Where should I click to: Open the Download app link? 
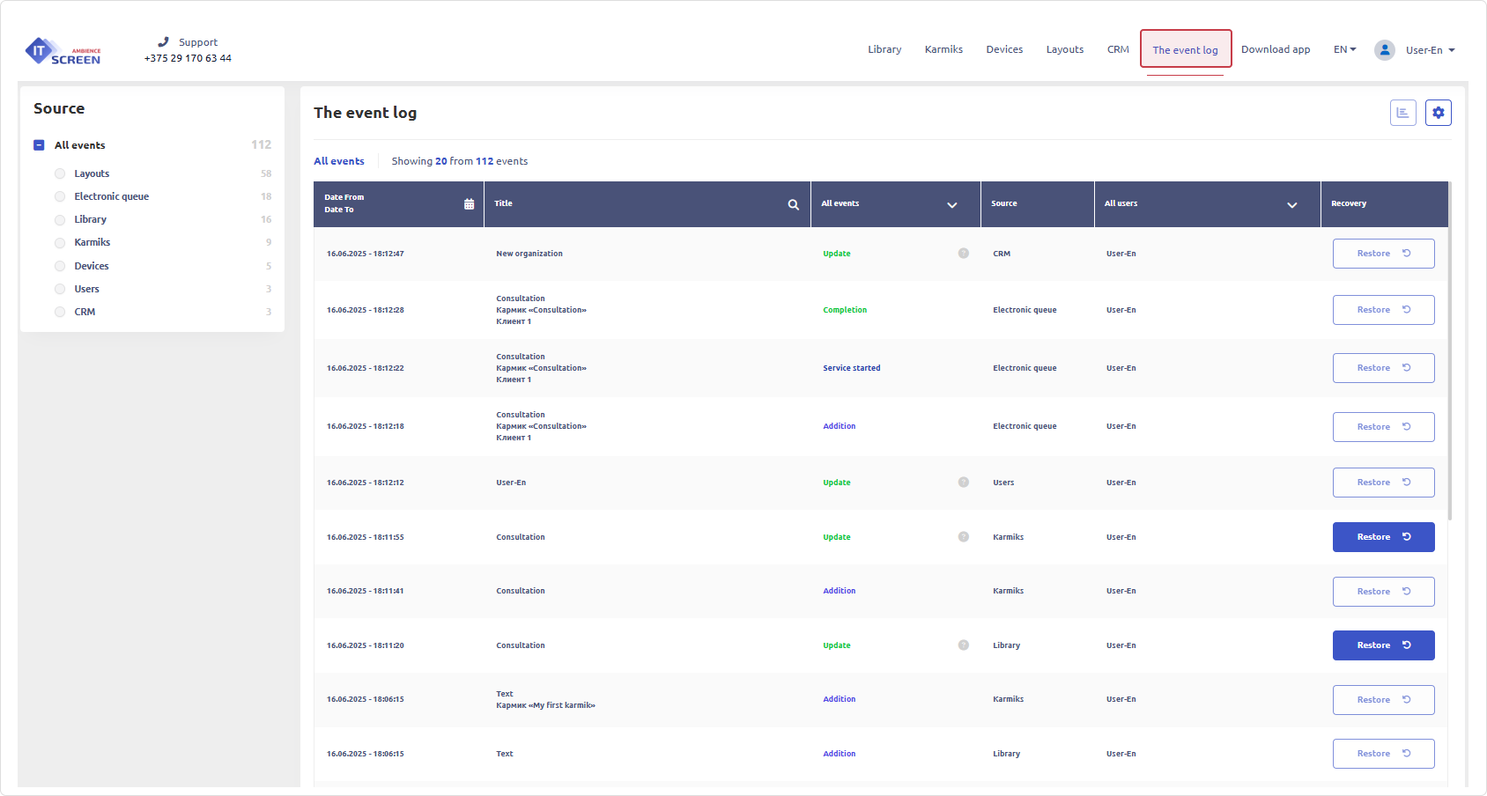tap(1276, 49)
